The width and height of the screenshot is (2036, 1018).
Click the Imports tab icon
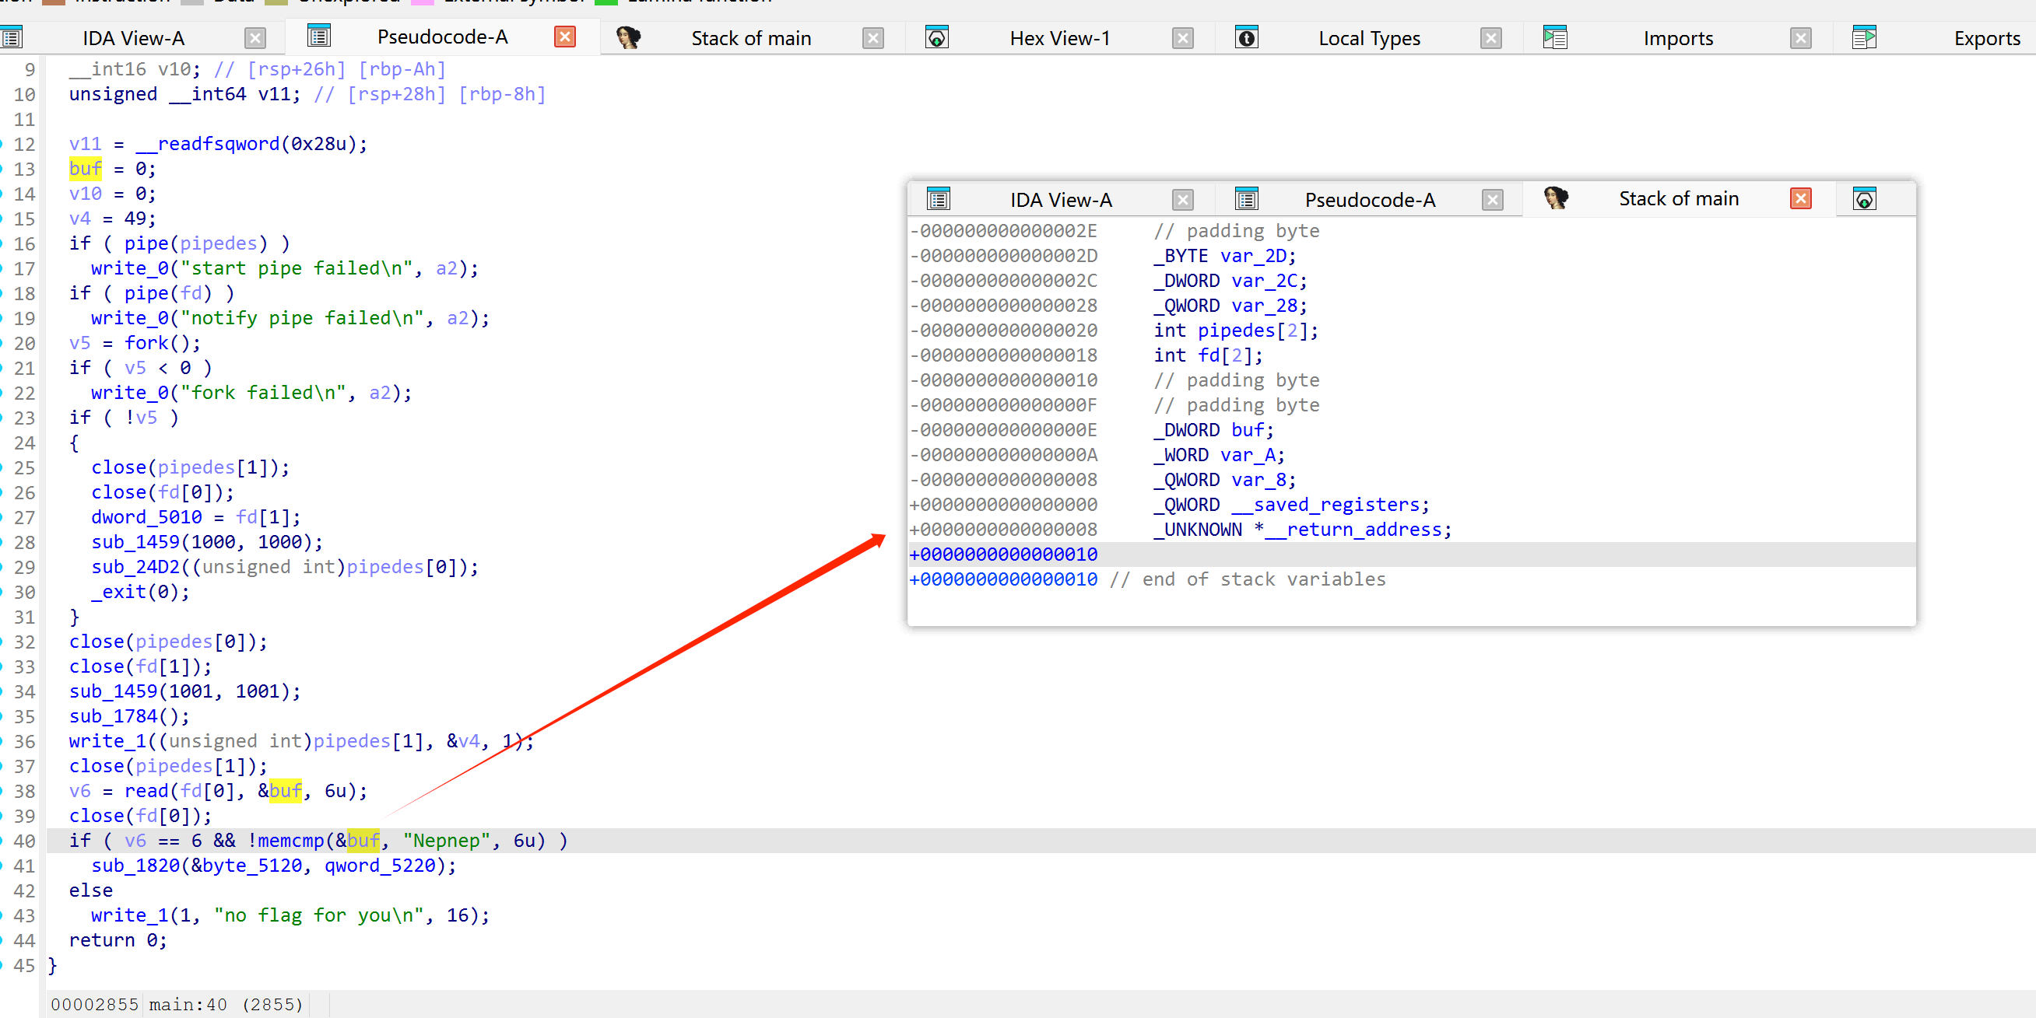click(x=1556, y=37)
